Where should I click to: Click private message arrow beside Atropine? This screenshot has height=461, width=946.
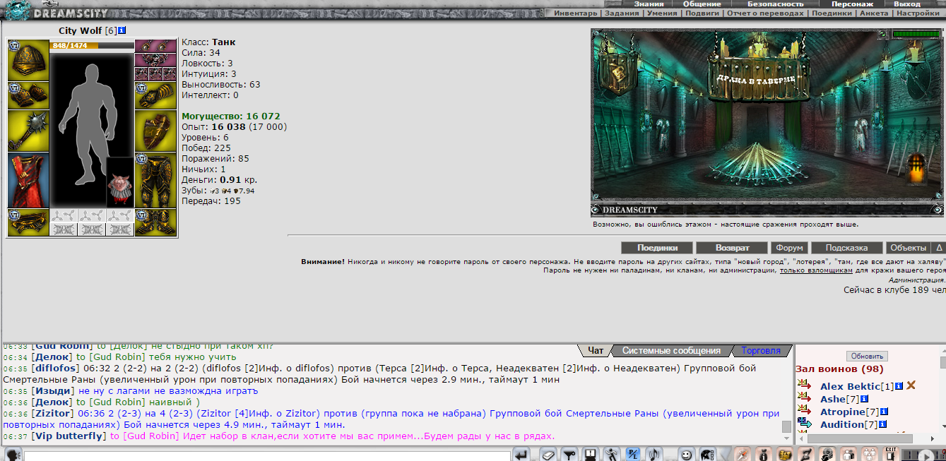pos(804,410)
